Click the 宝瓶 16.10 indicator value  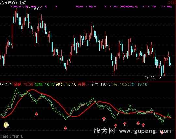(x=45, y=85)
